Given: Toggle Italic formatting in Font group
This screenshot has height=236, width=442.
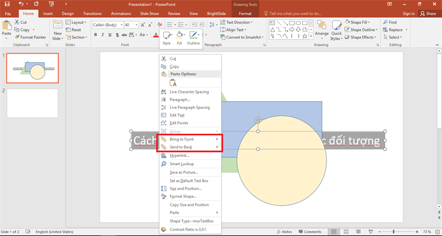Looking at the screenshot, I should click(x=103, y=35).
